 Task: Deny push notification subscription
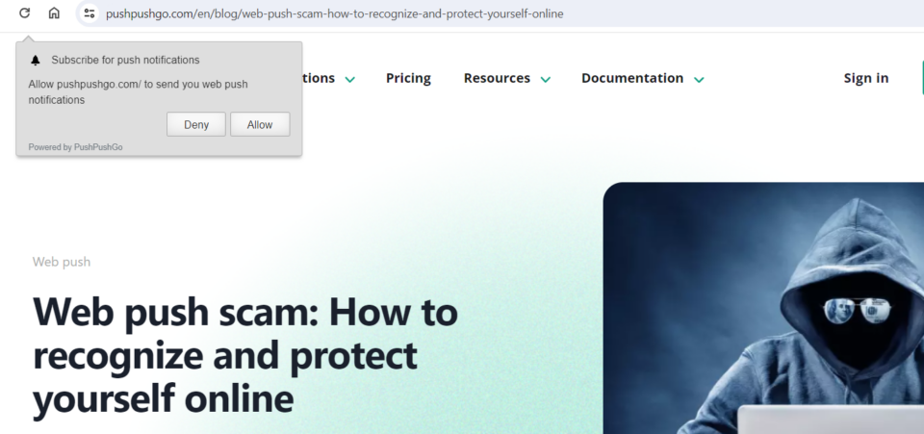click(x=196, y=124)
